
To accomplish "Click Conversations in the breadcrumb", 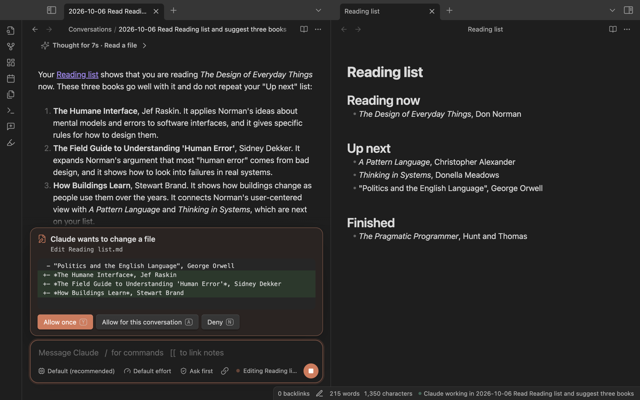I will click(x=90, y=29).
